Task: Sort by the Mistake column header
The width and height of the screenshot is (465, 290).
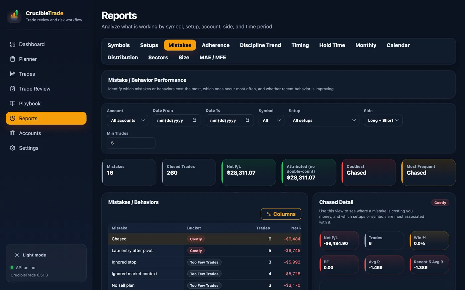Action: (x=120, y=228)
